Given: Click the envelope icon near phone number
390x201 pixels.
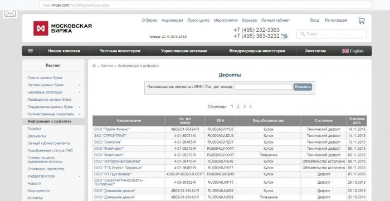Looking at the screenshot, I should tap(284, 36).
